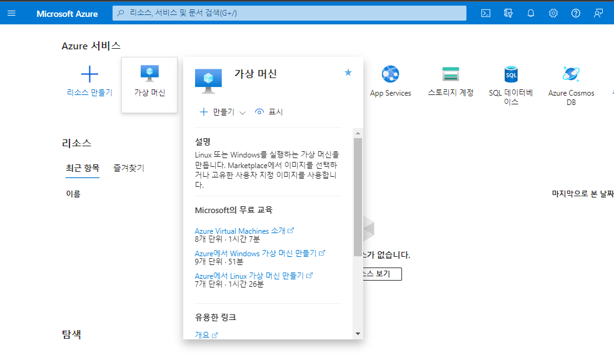Click the 가상 머신 service tile
Image resolution: width=614 pixels, height=355 pixels.
149,85
